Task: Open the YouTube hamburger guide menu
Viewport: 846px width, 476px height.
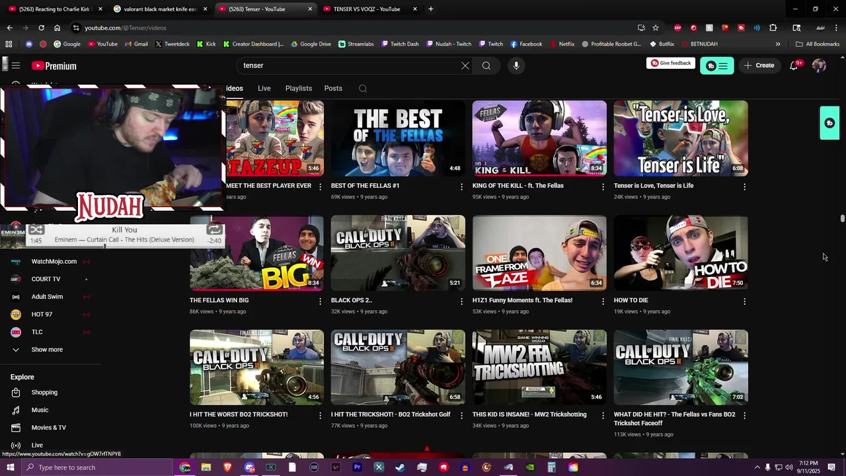Action: click(x=16, y=65)
